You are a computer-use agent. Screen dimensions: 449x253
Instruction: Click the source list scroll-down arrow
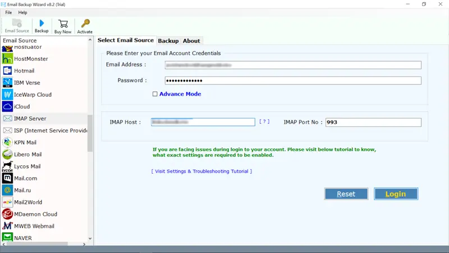(x=90, y=238)
